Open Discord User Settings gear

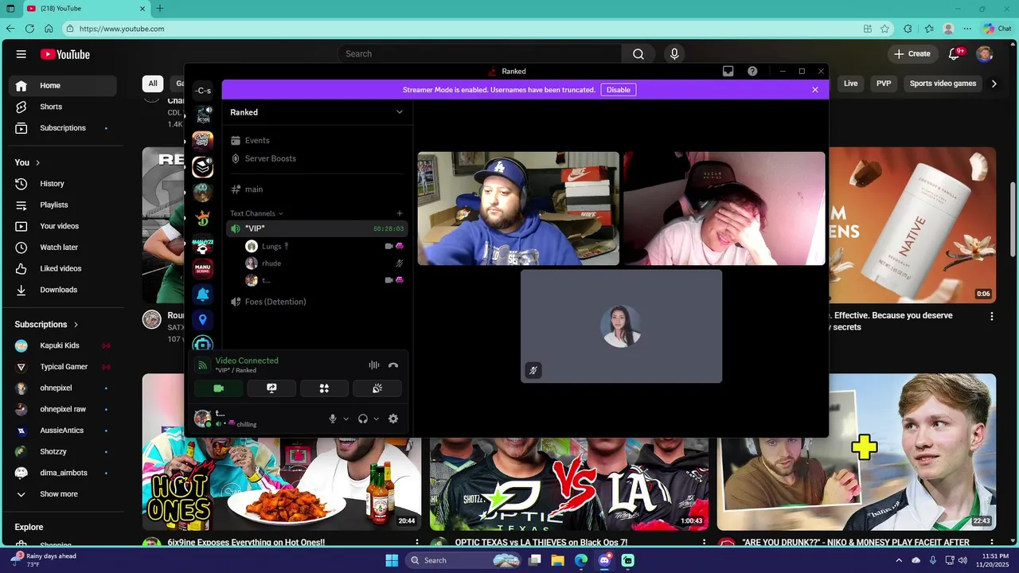[x=393, y=419]
